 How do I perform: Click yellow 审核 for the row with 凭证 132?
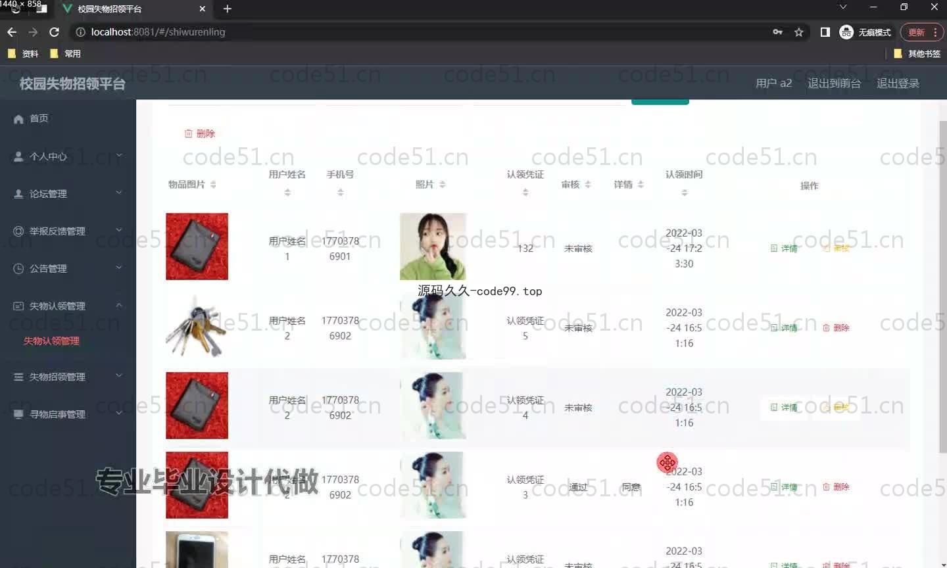pos(836,248)
